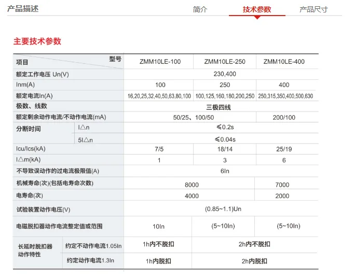Click the 产品描述 heading
Image resolution: width=354 pixels, height=279 pixels.
click(x=23, y=9)
